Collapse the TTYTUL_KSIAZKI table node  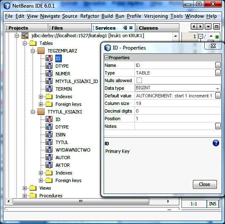pyautogui.click(x=33, y=112)
